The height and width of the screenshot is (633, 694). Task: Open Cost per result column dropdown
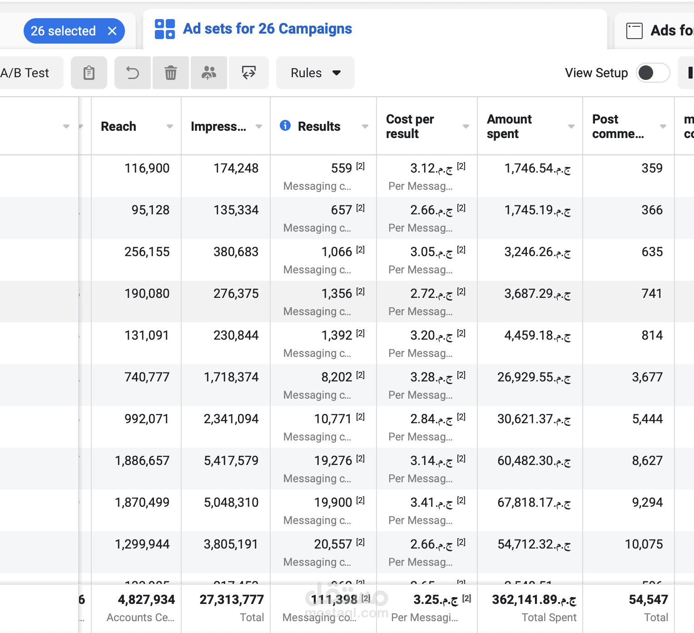click(x=466, y=127)
